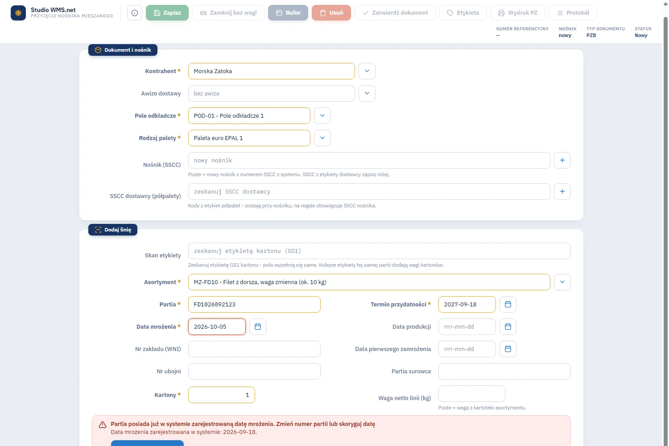Focus Waga netto linii (kg) input
Screen dimensions: 669x446
472,394
